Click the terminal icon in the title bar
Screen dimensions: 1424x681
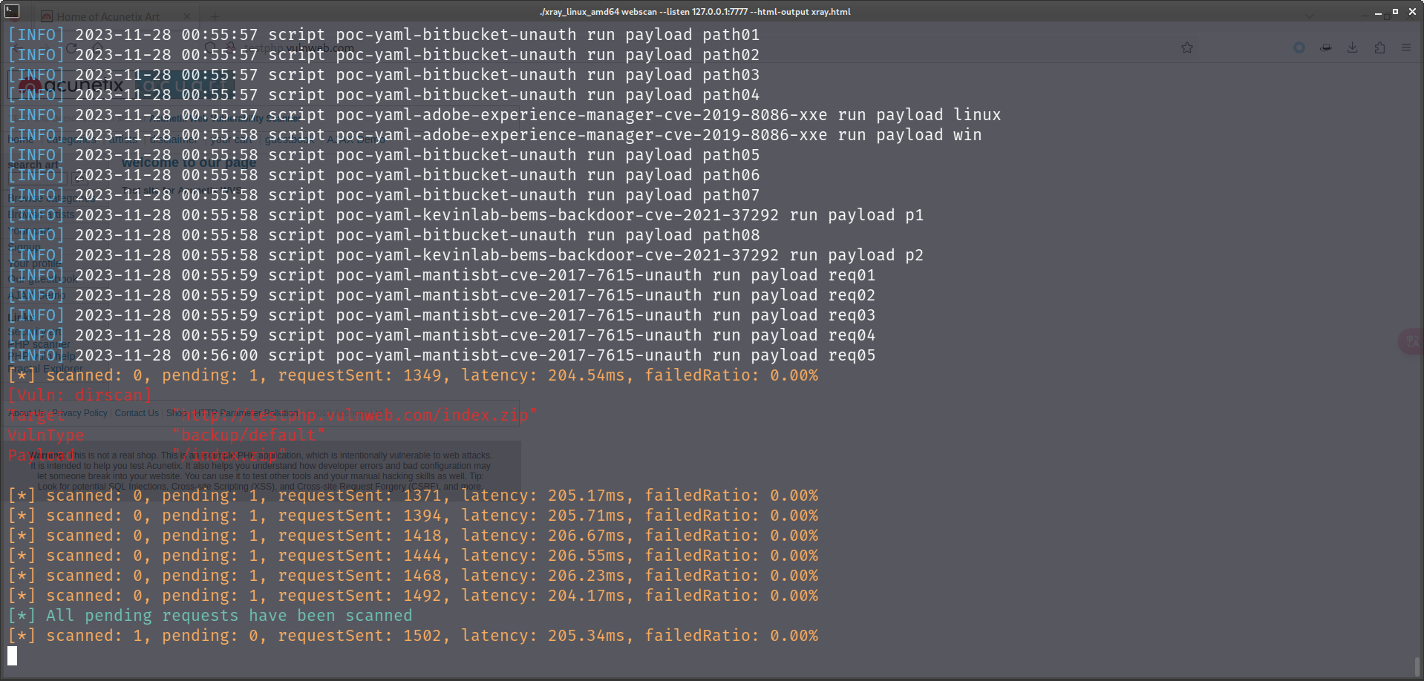(x=12, y=11)
